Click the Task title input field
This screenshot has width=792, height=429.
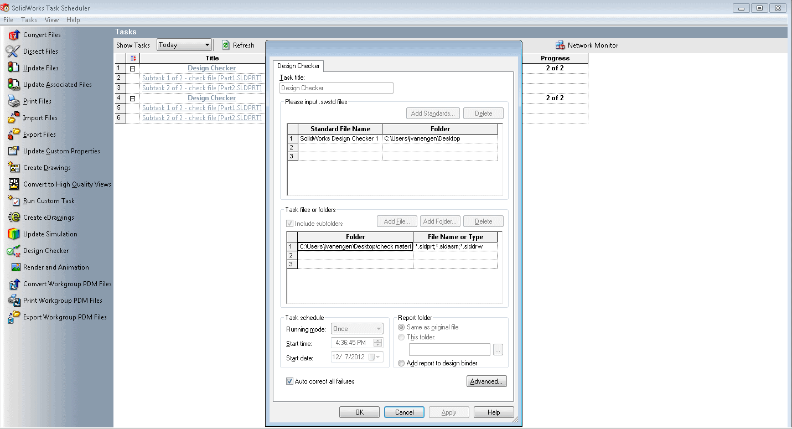[x=337, y=88]
